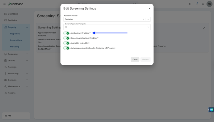Toggle Available Units Only switch
The height and width of the screenshot is (122, 214).
click(67, 43)
